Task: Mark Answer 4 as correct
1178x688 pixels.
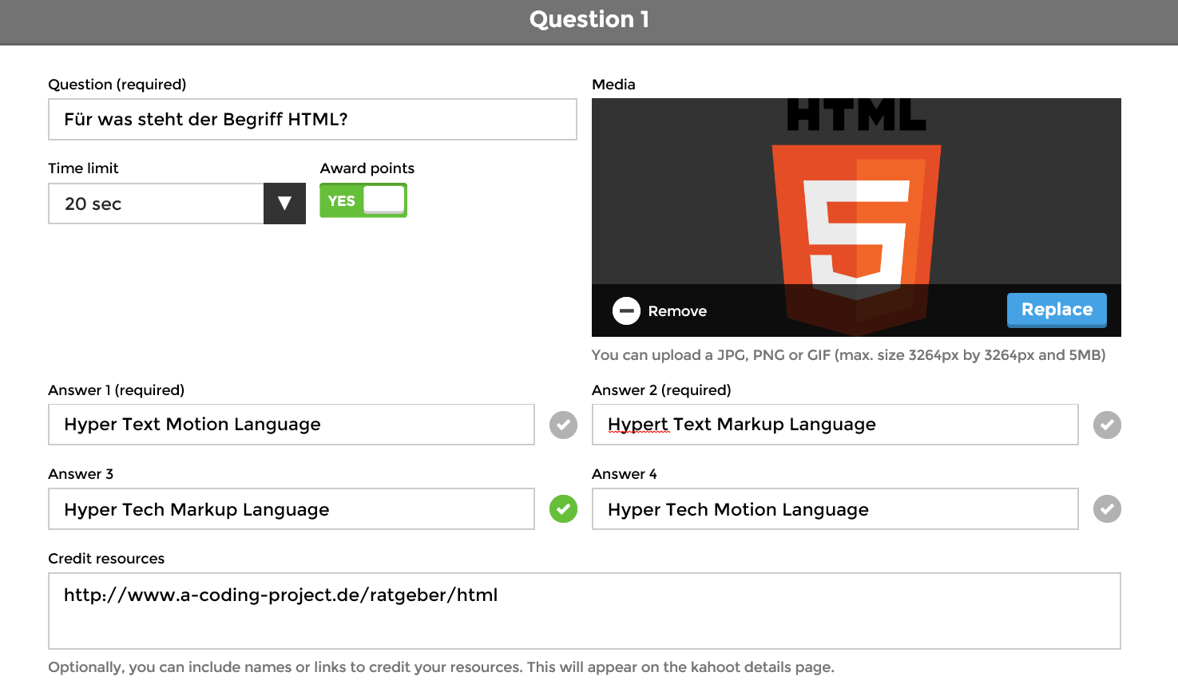Action: (1106, 508)
